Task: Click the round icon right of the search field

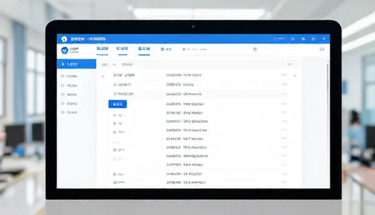Action: point(255,49)
